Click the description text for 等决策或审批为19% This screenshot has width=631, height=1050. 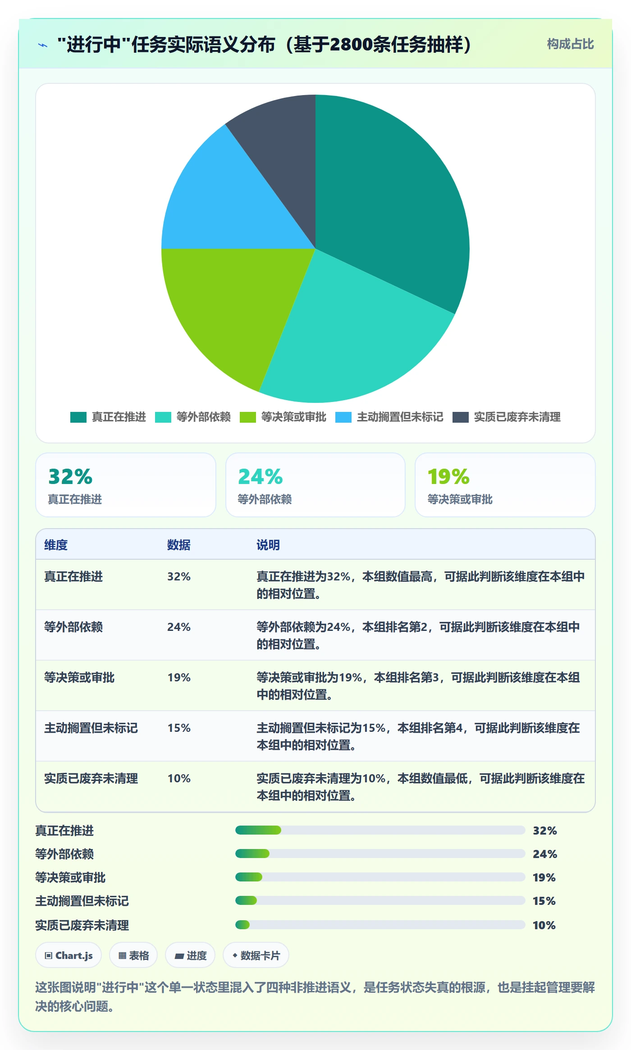click(418, 686)
